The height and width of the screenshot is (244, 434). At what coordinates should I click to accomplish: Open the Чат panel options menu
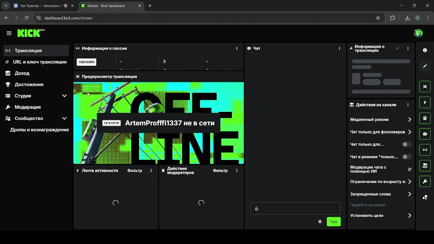pyautogui.click(x=339, y=48)
